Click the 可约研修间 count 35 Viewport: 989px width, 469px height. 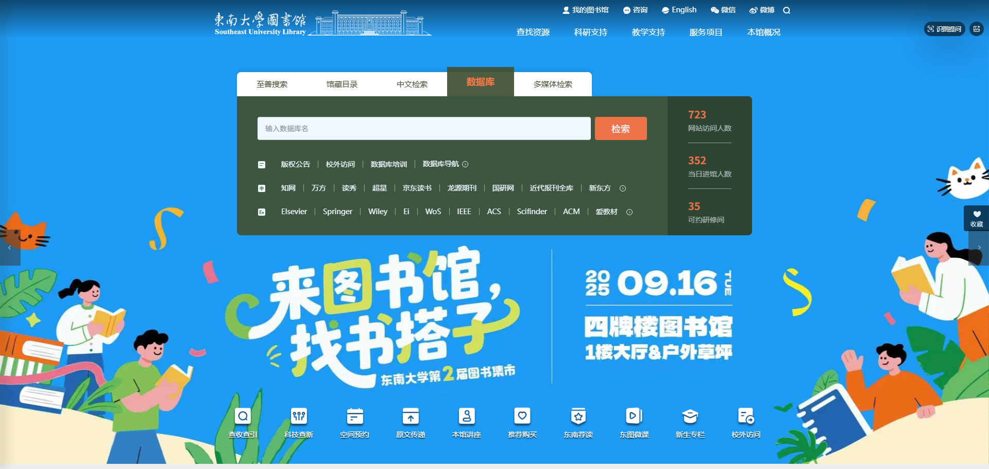pos(694,206)
